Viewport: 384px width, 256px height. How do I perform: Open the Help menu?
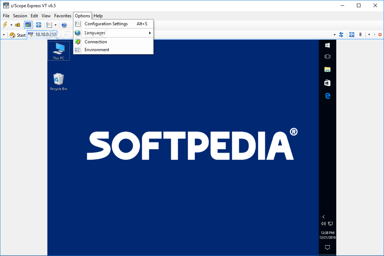tap(98, 16)
